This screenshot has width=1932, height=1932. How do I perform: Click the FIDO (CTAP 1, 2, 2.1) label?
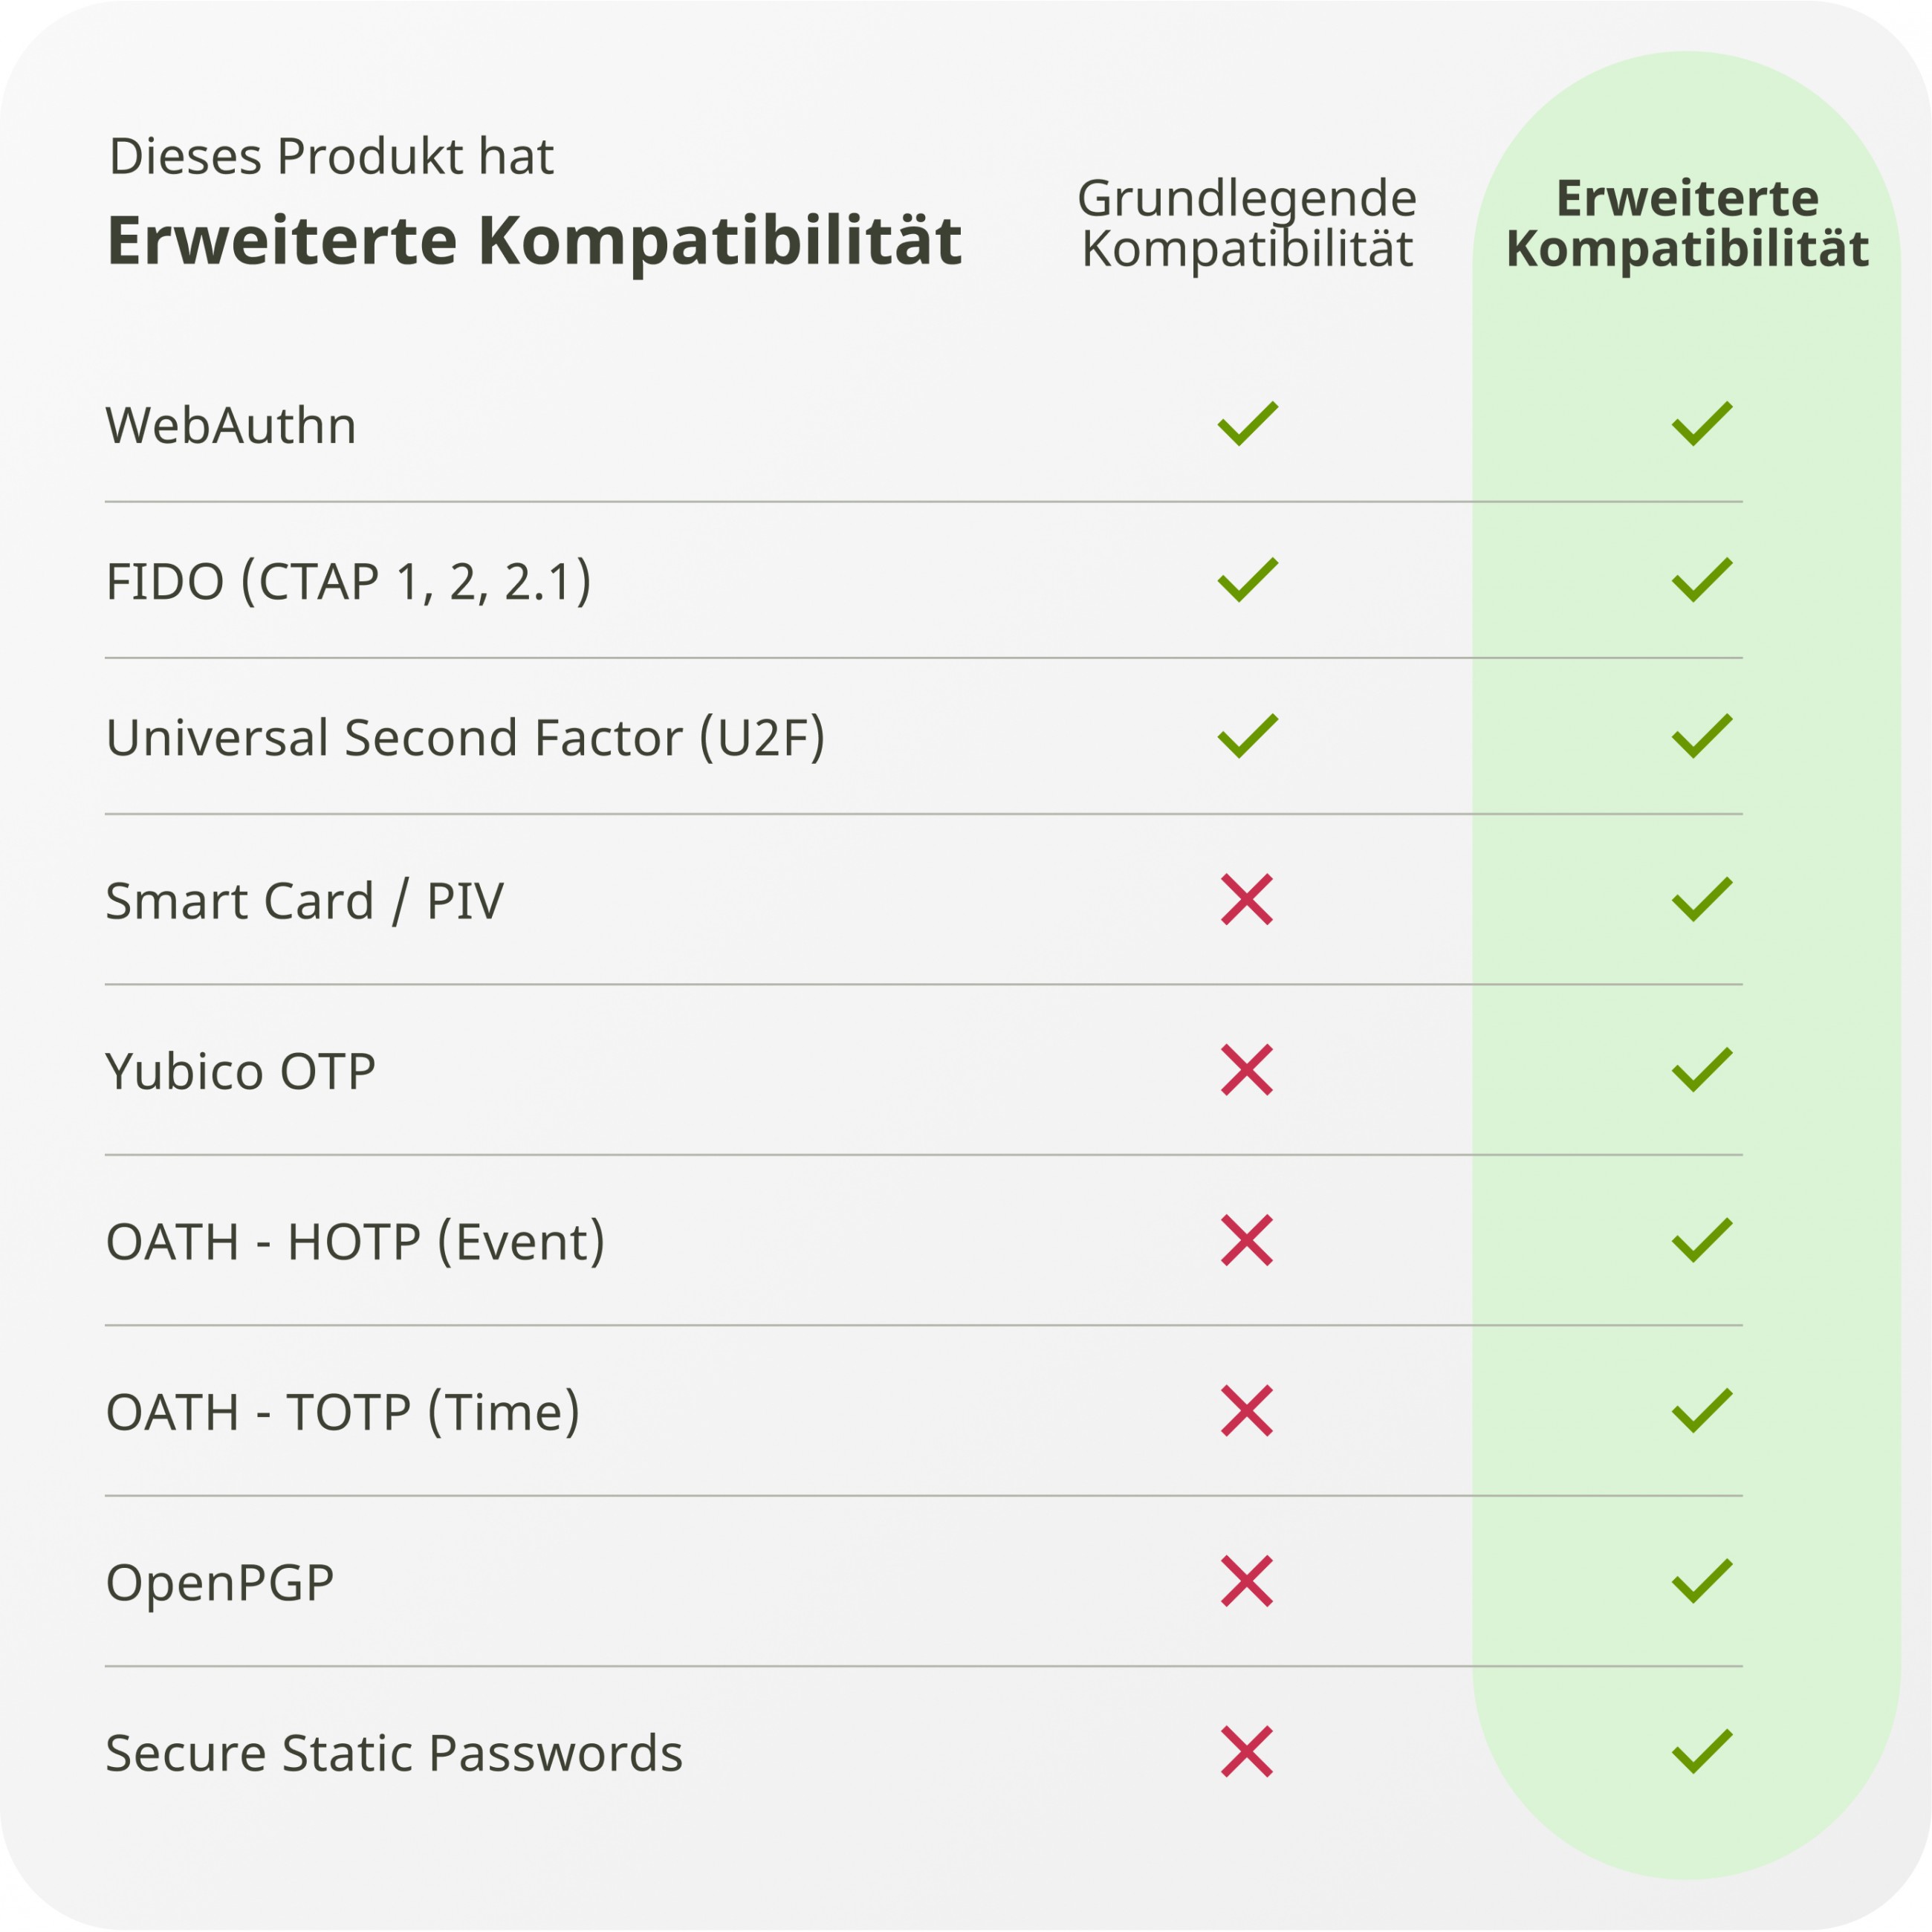(x=348, y=581)
